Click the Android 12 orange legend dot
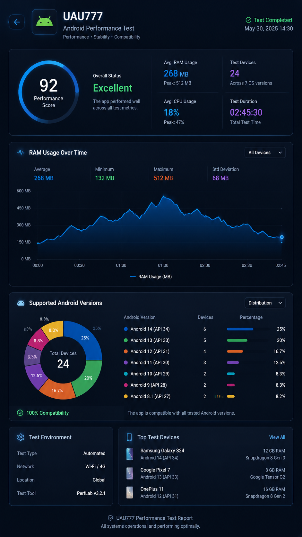 126,351
